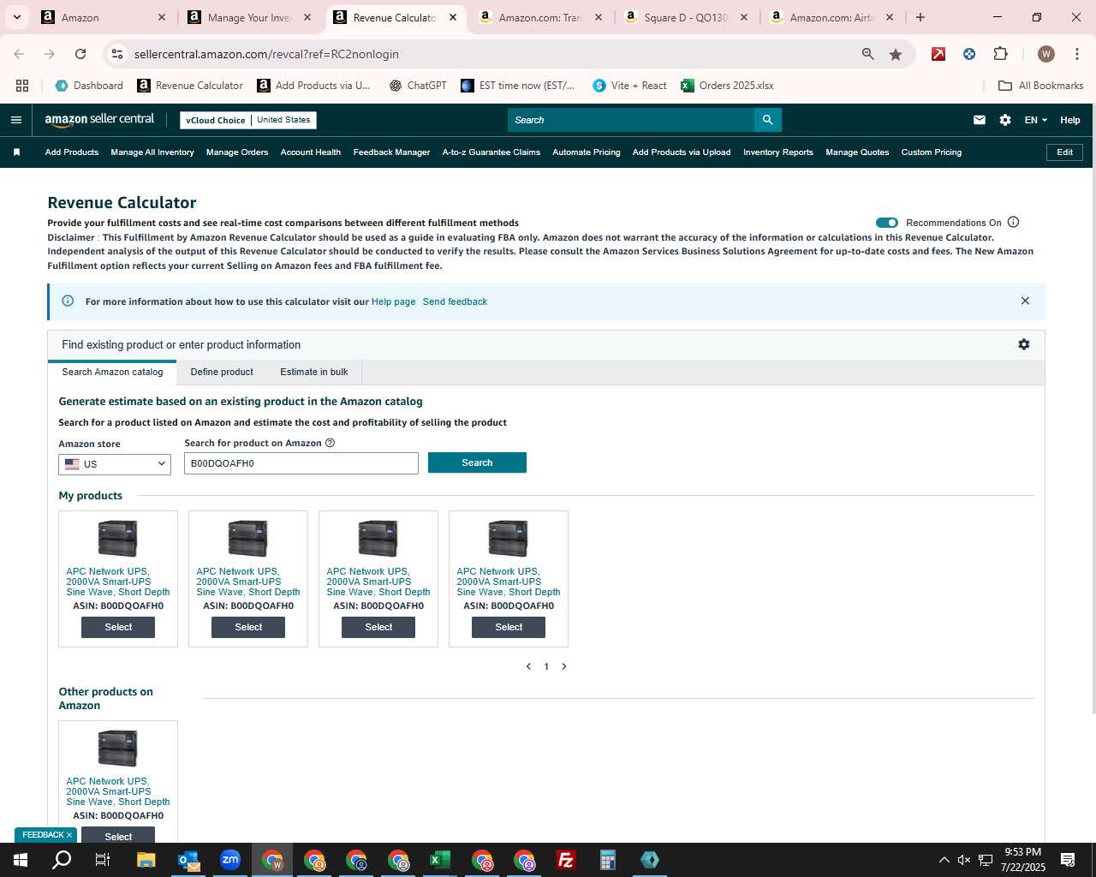Select the fourth APC Network UPS in My products
The image size is (1096, 877).
click(x=509, y=627)
